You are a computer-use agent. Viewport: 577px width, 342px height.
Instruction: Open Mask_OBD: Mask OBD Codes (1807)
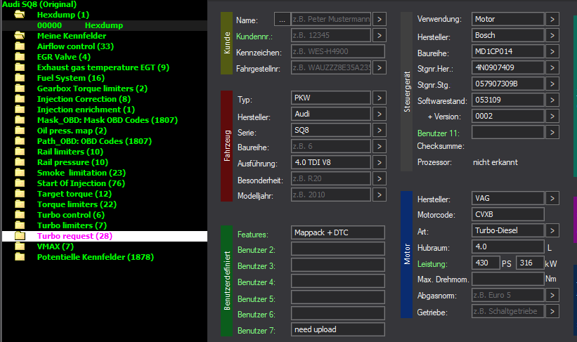[x=107, y=120]
